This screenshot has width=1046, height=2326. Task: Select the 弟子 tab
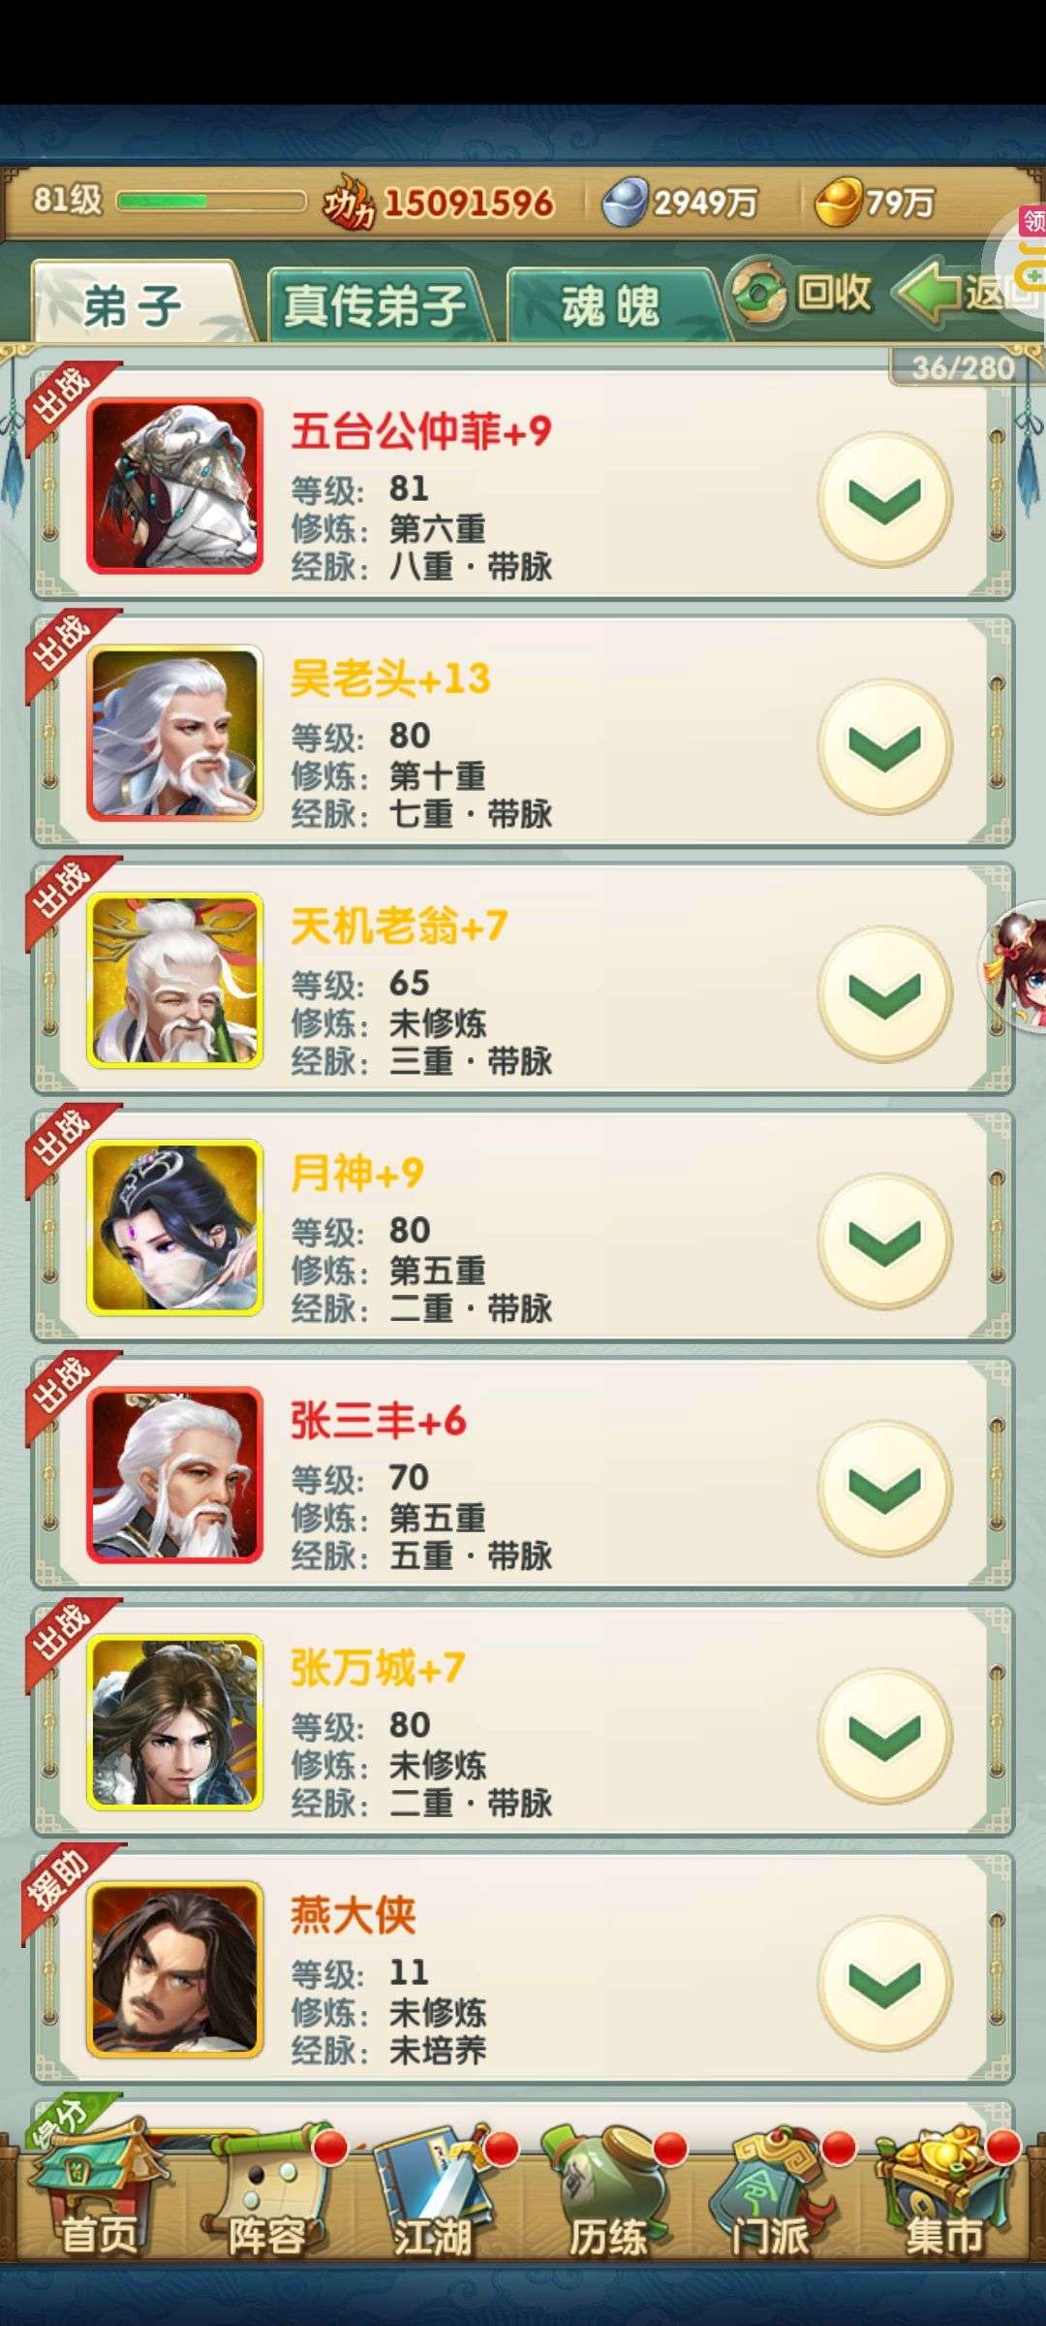(x=134, y=302)
